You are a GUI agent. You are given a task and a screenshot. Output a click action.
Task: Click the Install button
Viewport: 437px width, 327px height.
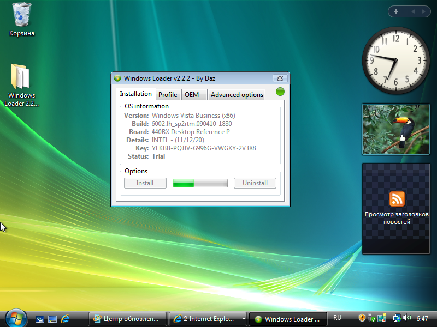pyautogui.click(x=145, y=183)
